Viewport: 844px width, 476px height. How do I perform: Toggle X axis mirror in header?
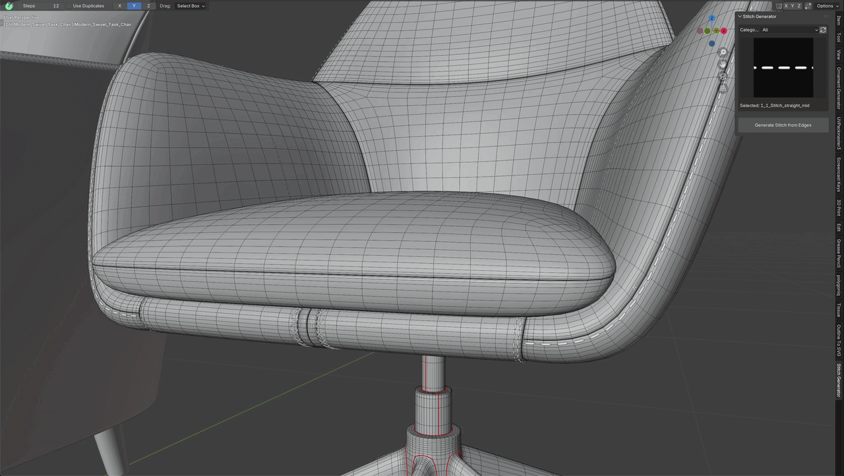click(786, 6)
